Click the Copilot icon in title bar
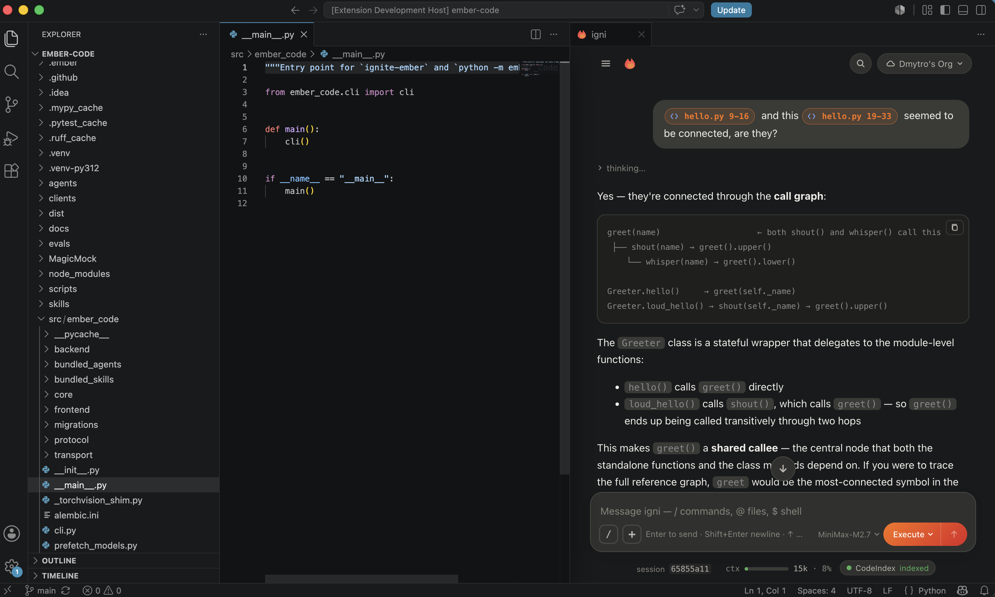 click(900, 10)
